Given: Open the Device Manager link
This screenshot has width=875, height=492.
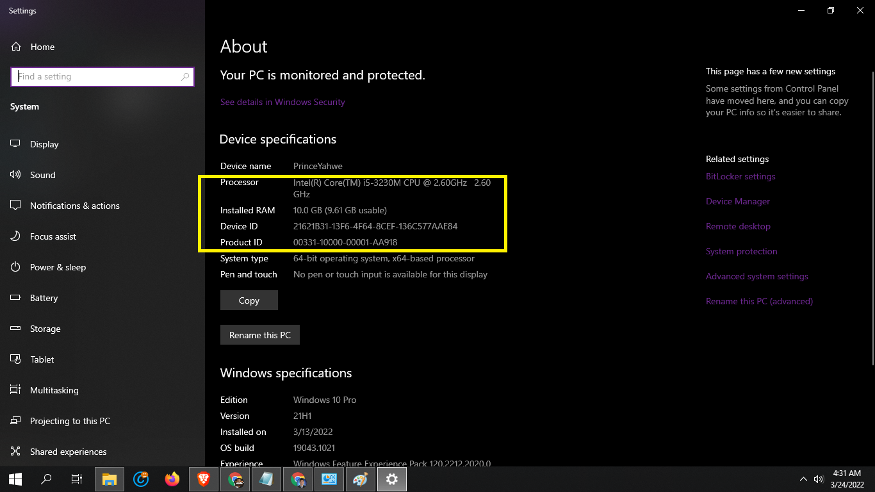Looking at the screenshot, I should pyautogui.click(x=738, y=201).
